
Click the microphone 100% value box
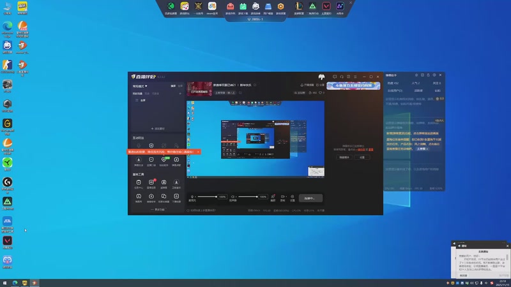click(222, 197)
